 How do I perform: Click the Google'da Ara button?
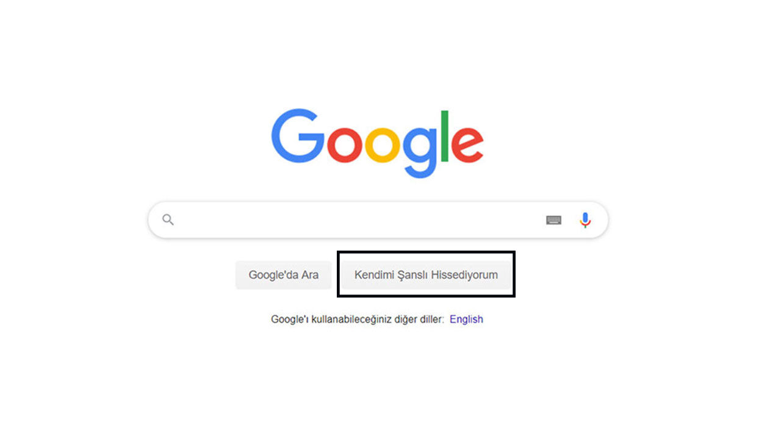[283, 275]
